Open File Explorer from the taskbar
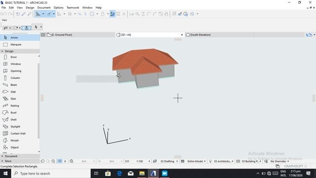The image size is (316, 178). [x=142, y=174]
